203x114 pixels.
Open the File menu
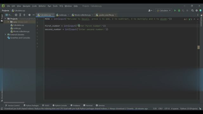point(9,6)
